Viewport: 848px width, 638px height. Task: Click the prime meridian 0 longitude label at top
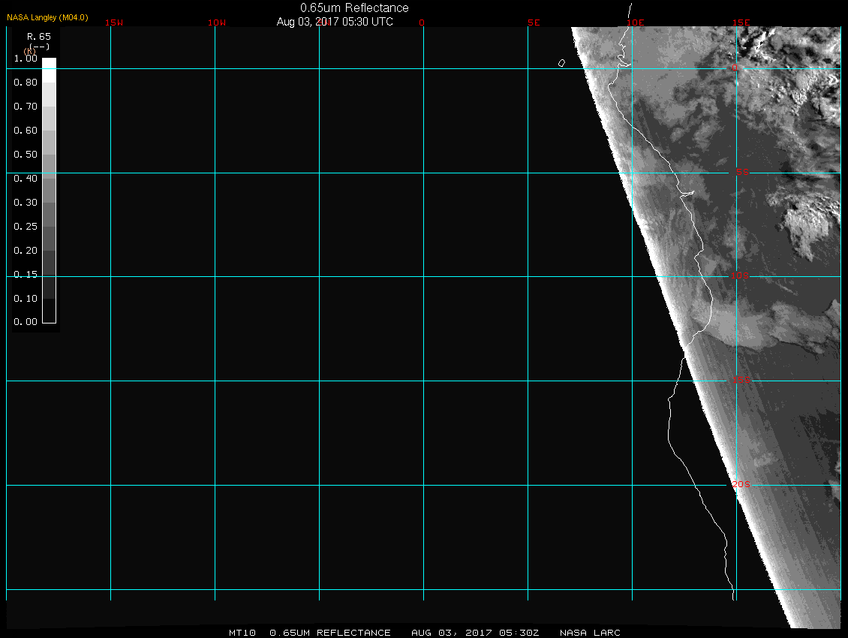[x=422, y=23]
